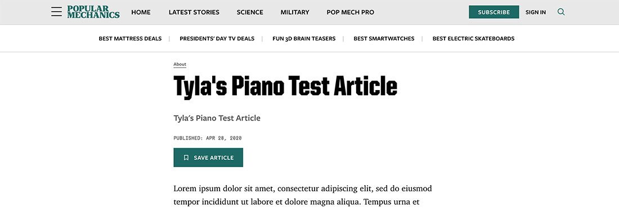View Fun 3D Brain Teasers link

pos(304,39)
